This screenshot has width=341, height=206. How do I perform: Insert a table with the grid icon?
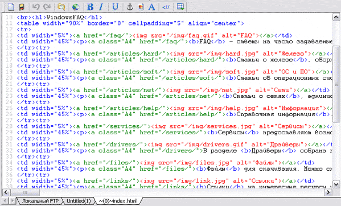[180, 7]
